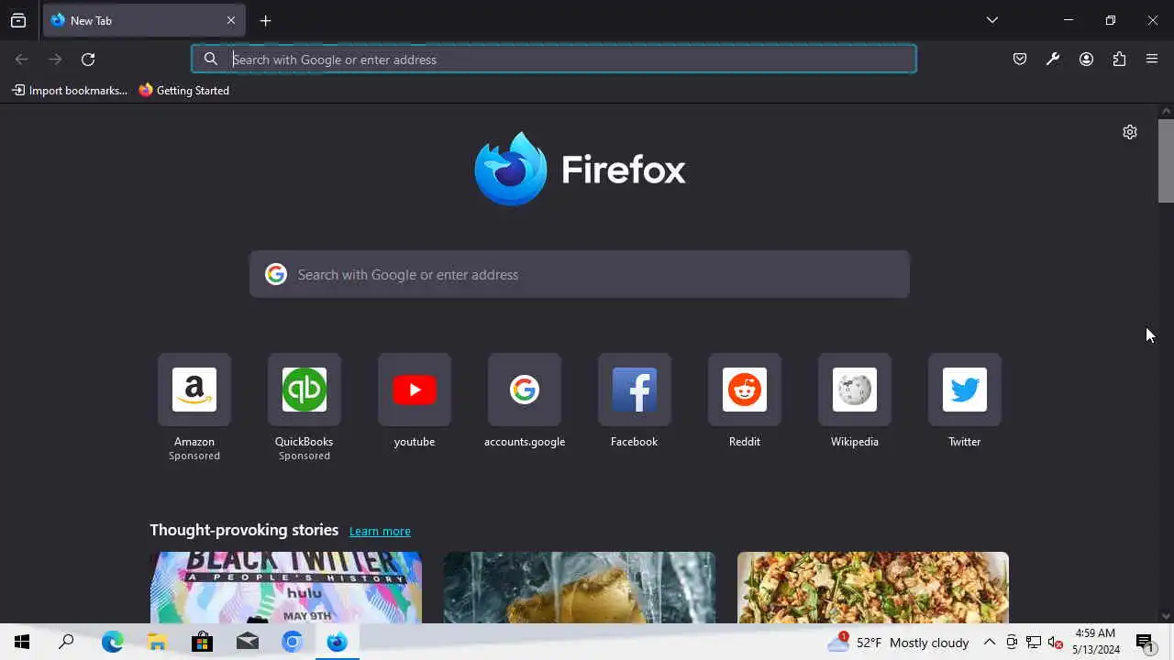Screen dimensions: 1174x660
Task: Open Windows taskbar search
Action: pos(66,643)
